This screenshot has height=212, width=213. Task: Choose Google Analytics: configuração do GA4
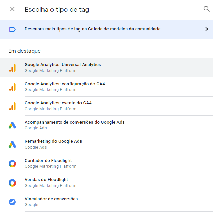point(65,84)
